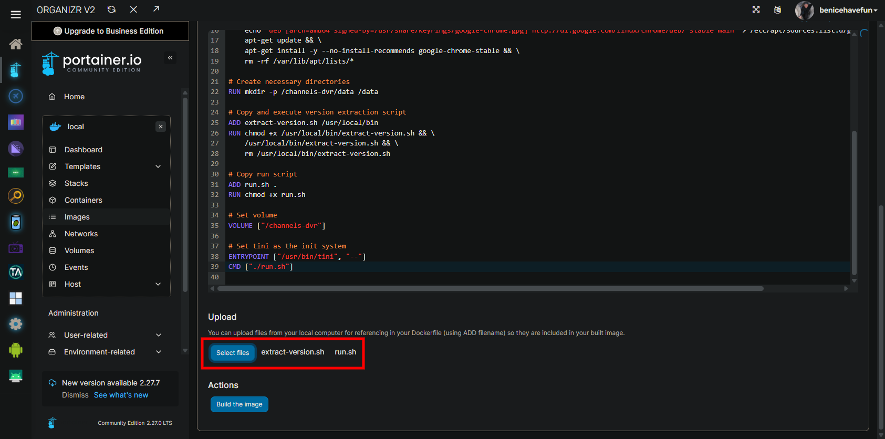Reload the current Organizr tab
The height and width of the screenshot is (439, 885).
pyautogui.click(x=111, y=9)
